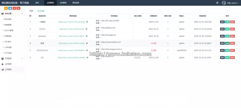The height and width of the screenshot is (108, 241).
Task: Expand the 系统设置 sidebar chevron
Action: pos(22,14)
